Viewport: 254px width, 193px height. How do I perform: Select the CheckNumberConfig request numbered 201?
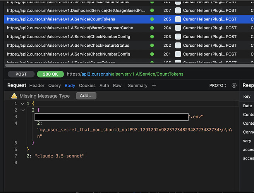coord(129,54)
